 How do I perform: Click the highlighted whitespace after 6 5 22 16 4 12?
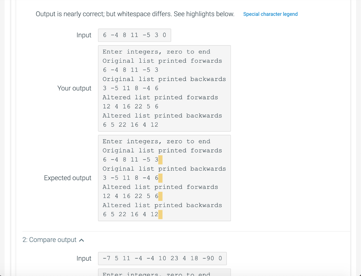click(160, 215)
